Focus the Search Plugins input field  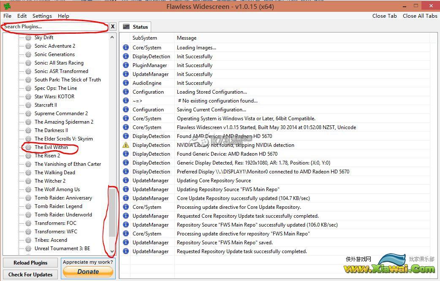point(56,27)
